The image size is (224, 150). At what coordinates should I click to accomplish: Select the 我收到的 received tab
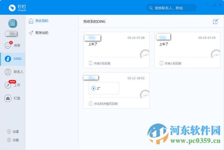[38, 21]
